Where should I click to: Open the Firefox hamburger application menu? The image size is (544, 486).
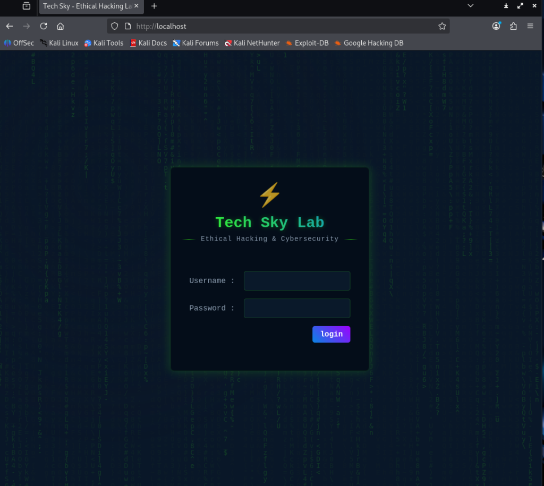530,26
